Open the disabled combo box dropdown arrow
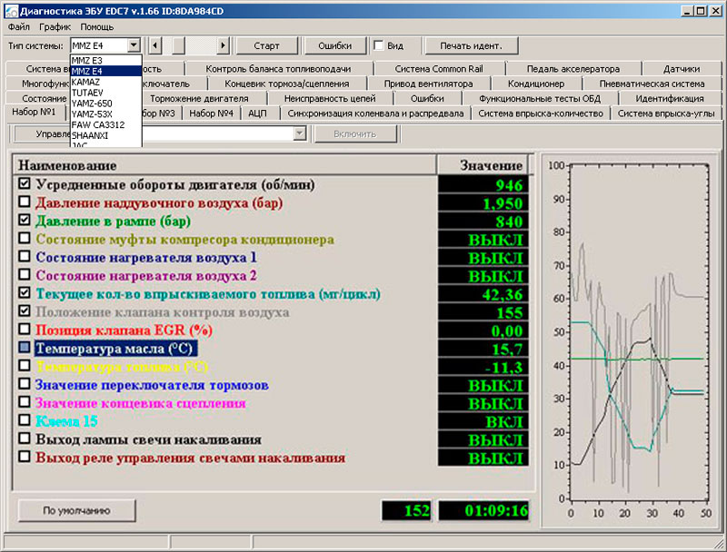This screenshot has height=552, width=727. coord(299,134)
